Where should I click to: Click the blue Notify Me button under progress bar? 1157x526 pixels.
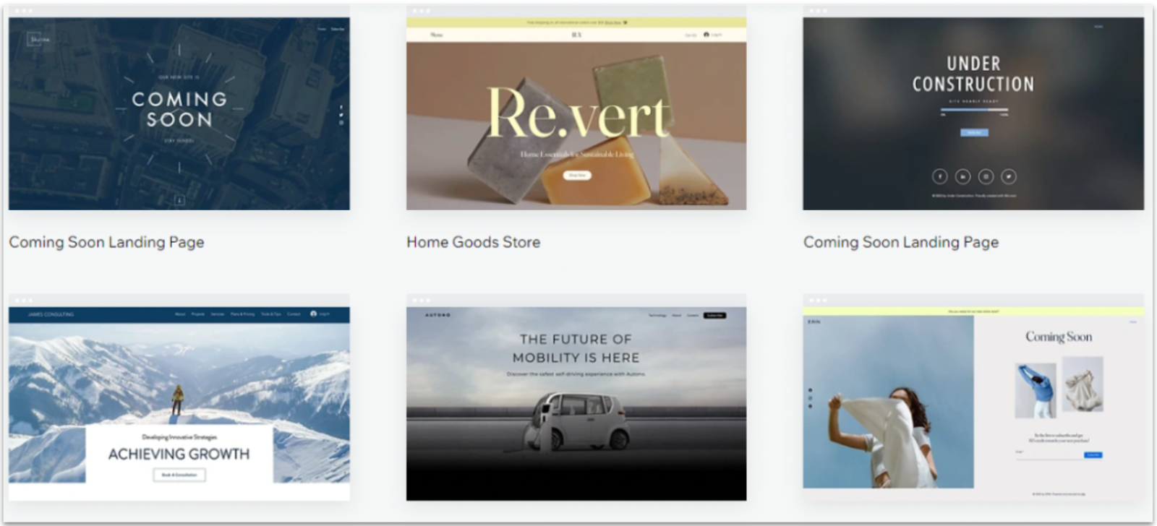pyautogui.click(x=973, y=133)
